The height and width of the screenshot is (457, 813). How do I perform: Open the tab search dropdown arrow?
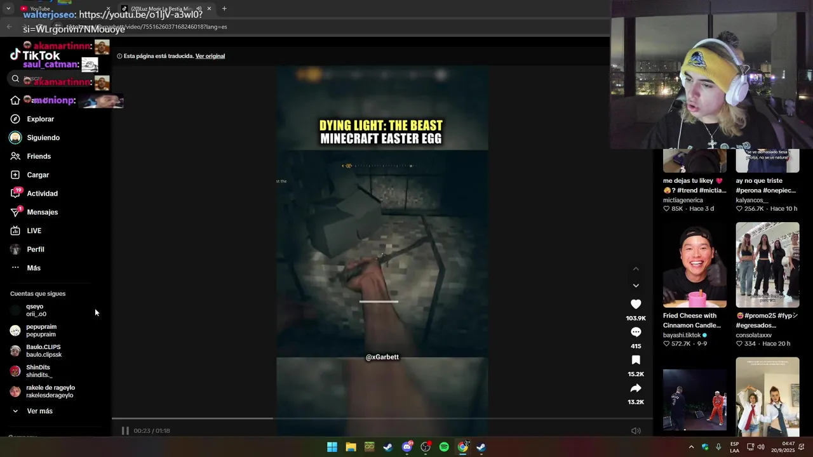[8, 9]
